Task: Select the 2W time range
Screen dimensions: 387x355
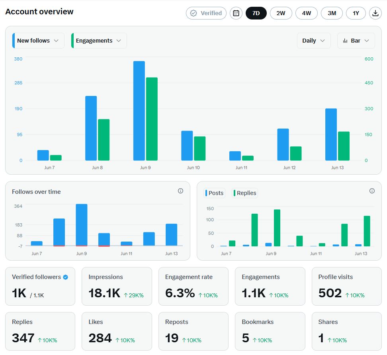Action: coord(281,13)
